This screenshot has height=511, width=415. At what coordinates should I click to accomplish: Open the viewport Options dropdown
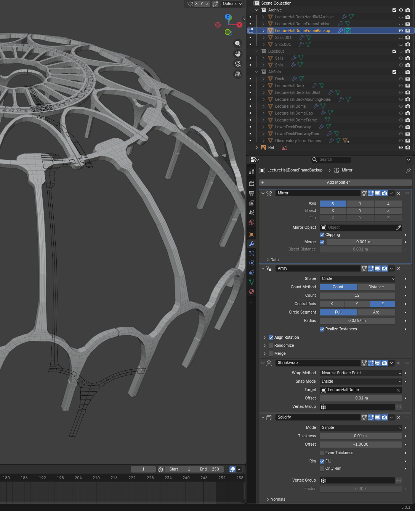pos(232,4)
